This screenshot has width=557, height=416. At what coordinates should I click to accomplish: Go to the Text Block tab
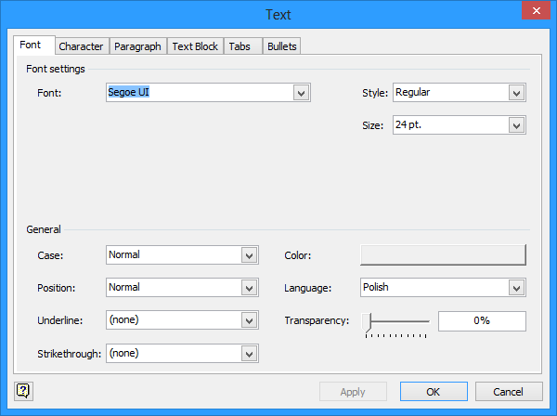tap(195, 46)
